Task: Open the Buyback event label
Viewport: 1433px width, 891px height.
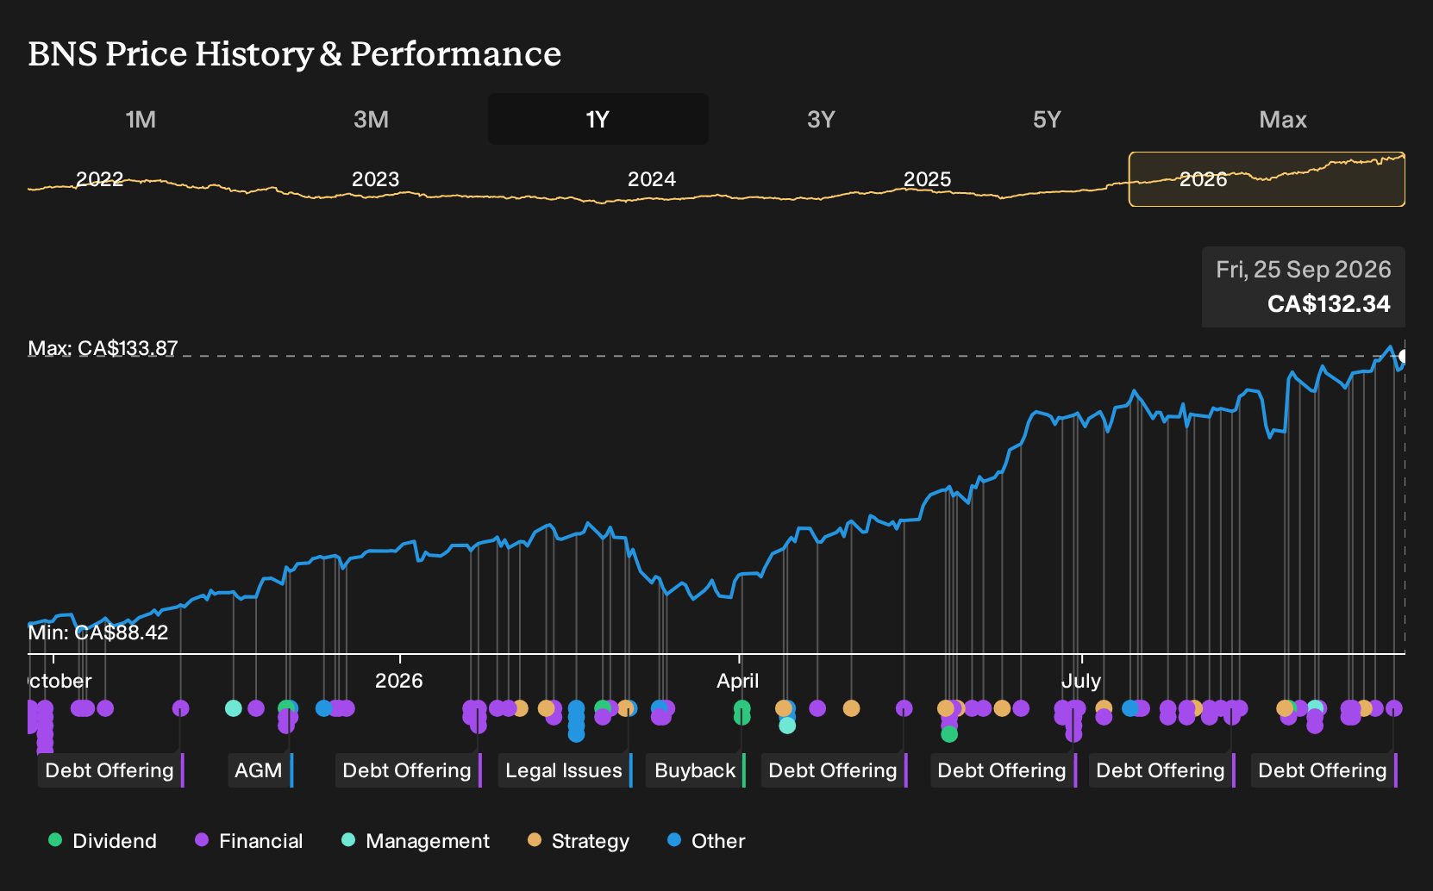Action: click(x=697, y=770)
